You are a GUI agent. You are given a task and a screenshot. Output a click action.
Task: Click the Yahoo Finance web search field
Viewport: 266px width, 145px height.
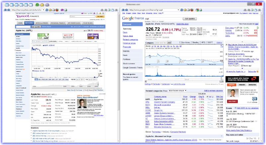[82, 17]
